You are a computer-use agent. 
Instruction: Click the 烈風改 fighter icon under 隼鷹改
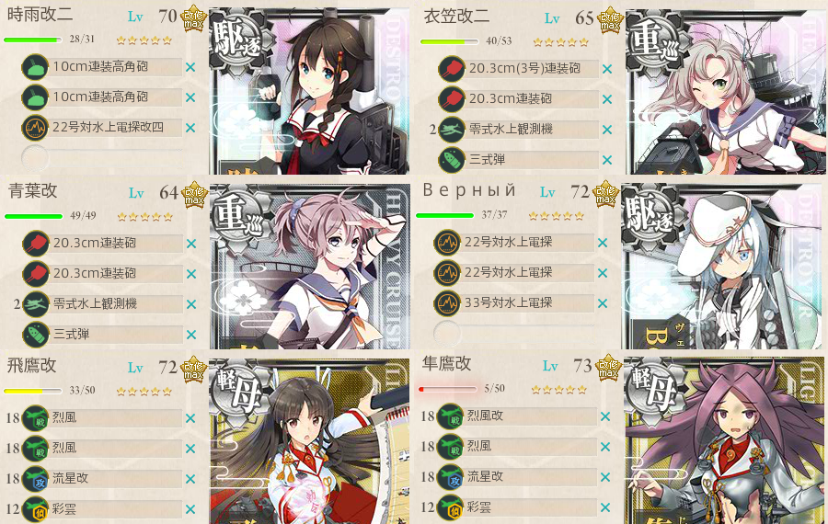pos(451,416)
